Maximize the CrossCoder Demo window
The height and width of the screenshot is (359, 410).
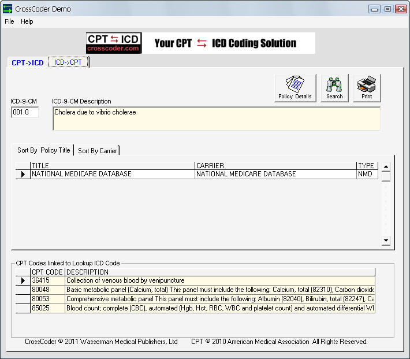coord(388,9)
